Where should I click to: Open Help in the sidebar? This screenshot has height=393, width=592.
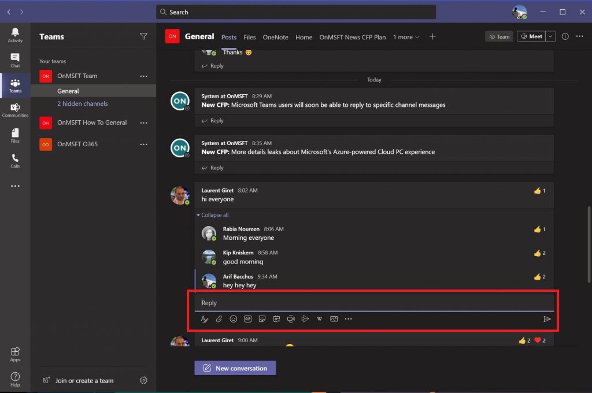pos(15,379)
